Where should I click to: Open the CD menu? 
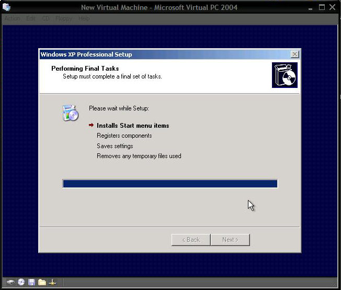46,18
